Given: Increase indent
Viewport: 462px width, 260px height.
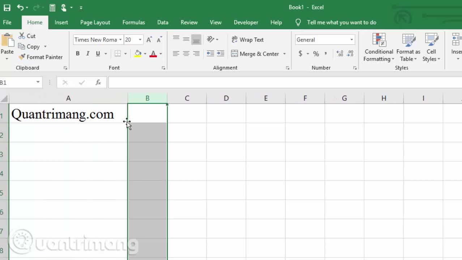Looking at the screenshot, I should 221,53.
